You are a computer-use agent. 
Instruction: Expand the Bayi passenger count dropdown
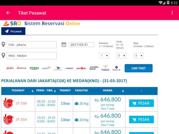138,55
